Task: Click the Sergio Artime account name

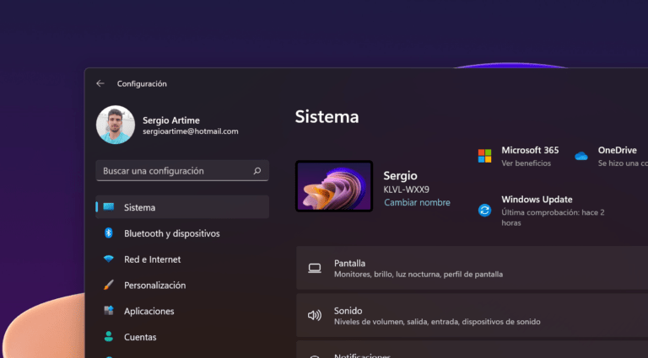Action: click(171, 120)
